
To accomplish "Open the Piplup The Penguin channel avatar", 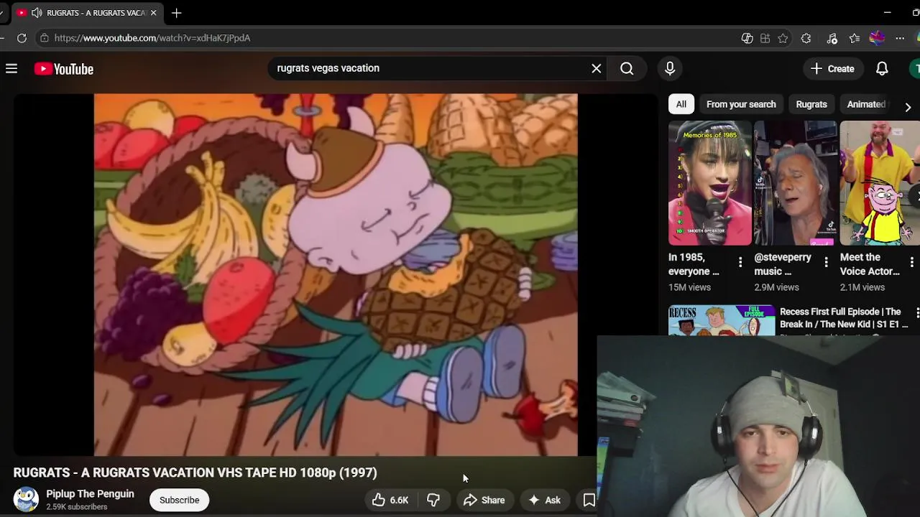I will tap(26, 500).
